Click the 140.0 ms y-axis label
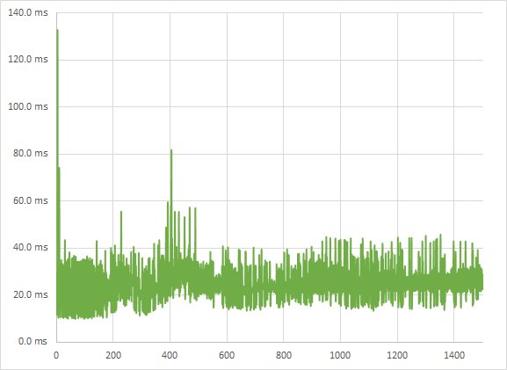 coord(28,12)
